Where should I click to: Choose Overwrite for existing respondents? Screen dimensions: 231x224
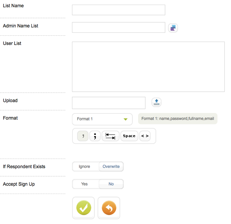click(x=111, y=167)
